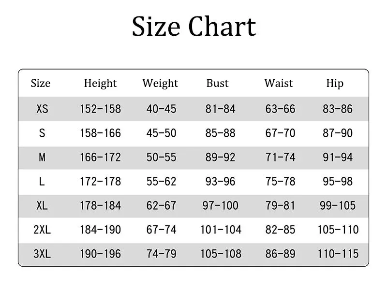Click weight value 74-79
The width and height of the screenshot is (387, 287).
(161, 254)
